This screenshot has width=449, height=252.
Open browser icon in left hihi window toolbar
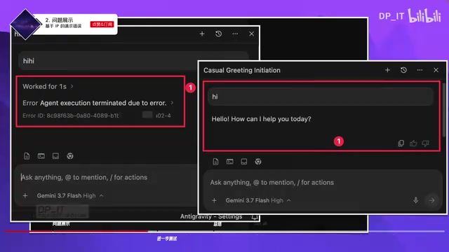pos(70,156)
